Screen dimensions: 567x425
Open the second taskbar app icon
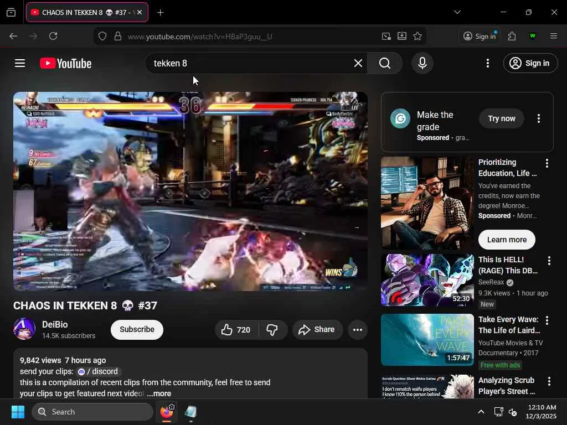tap(190, 412)
